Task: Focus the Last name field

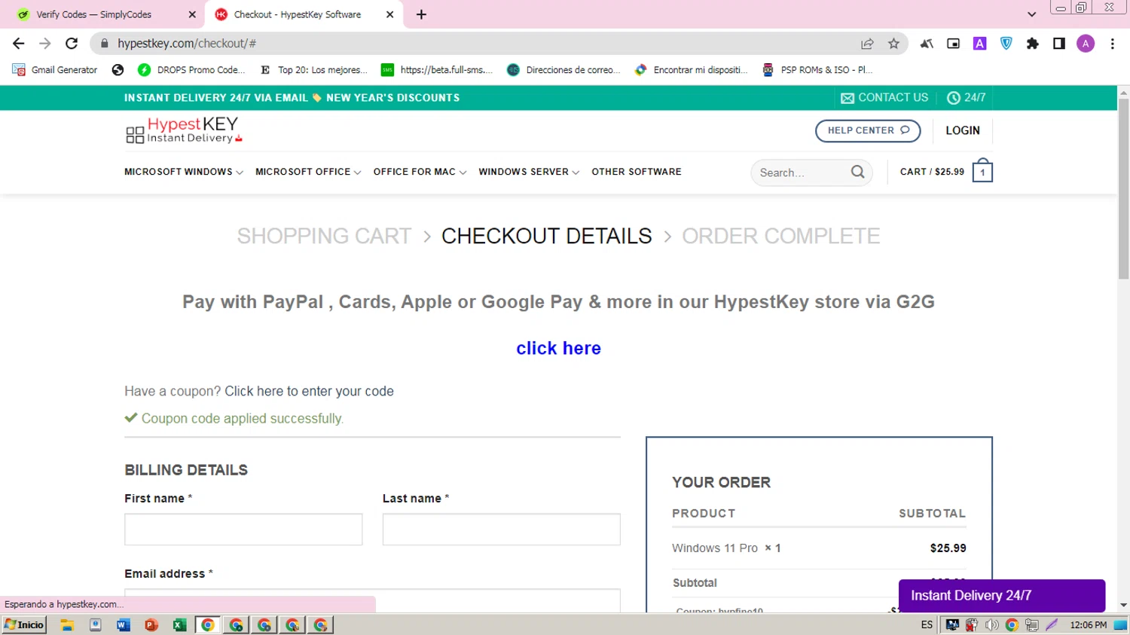Action: pos(502,530)
